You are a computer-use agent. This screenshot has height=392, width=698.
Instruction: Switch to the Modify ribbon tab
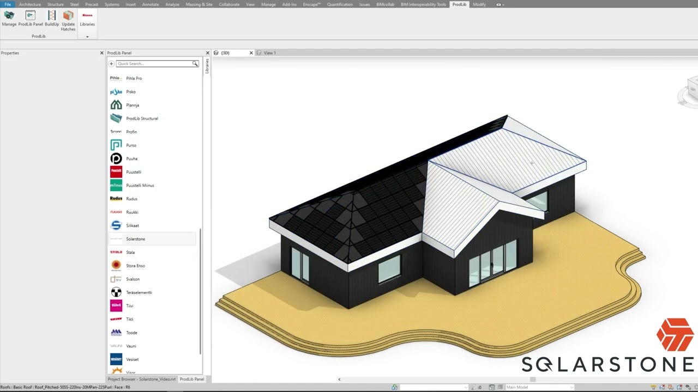[x=479, y=4]
